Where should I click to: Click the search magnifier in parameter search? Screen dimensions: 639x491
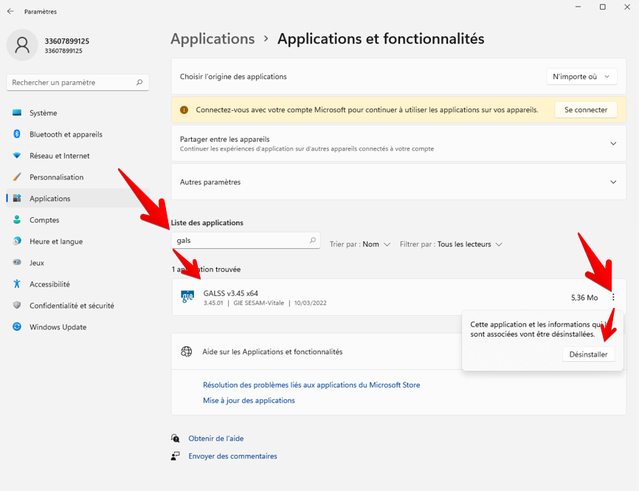coord(139,83)
